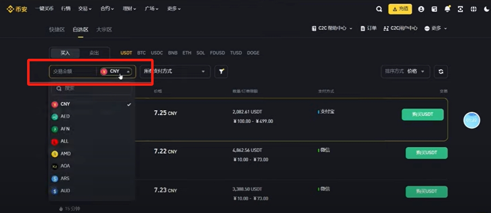Toggle dark mode moon icon
Viewport: 491px width, 213px height.
(486, 9)
